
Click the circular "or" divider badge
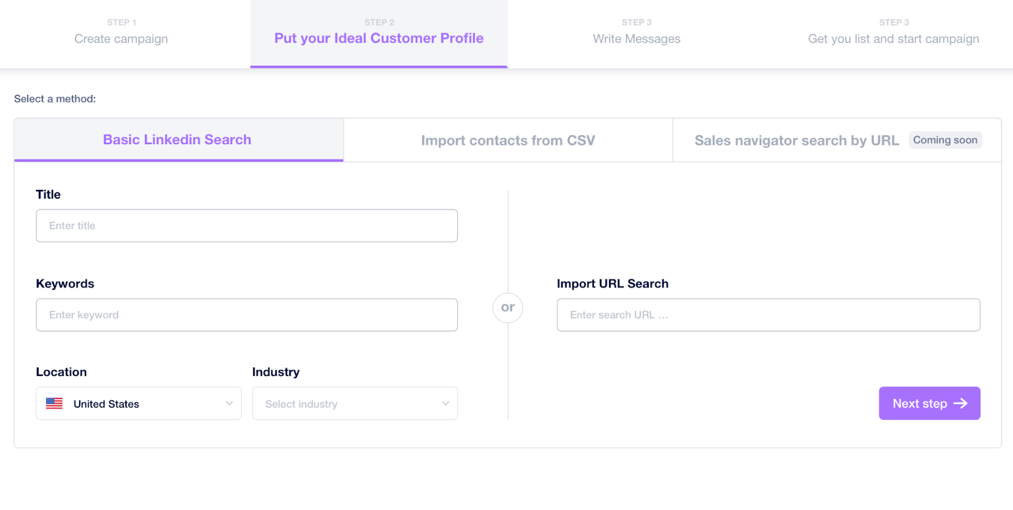[508, 308]
